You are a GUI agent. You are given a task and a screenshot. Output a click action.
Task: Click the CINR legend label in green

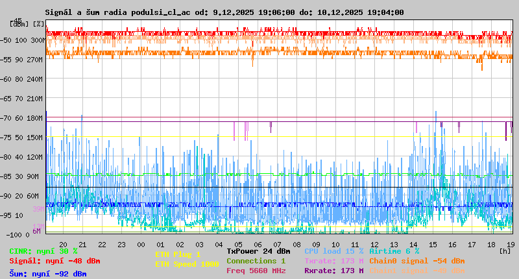tap(43, 251)
